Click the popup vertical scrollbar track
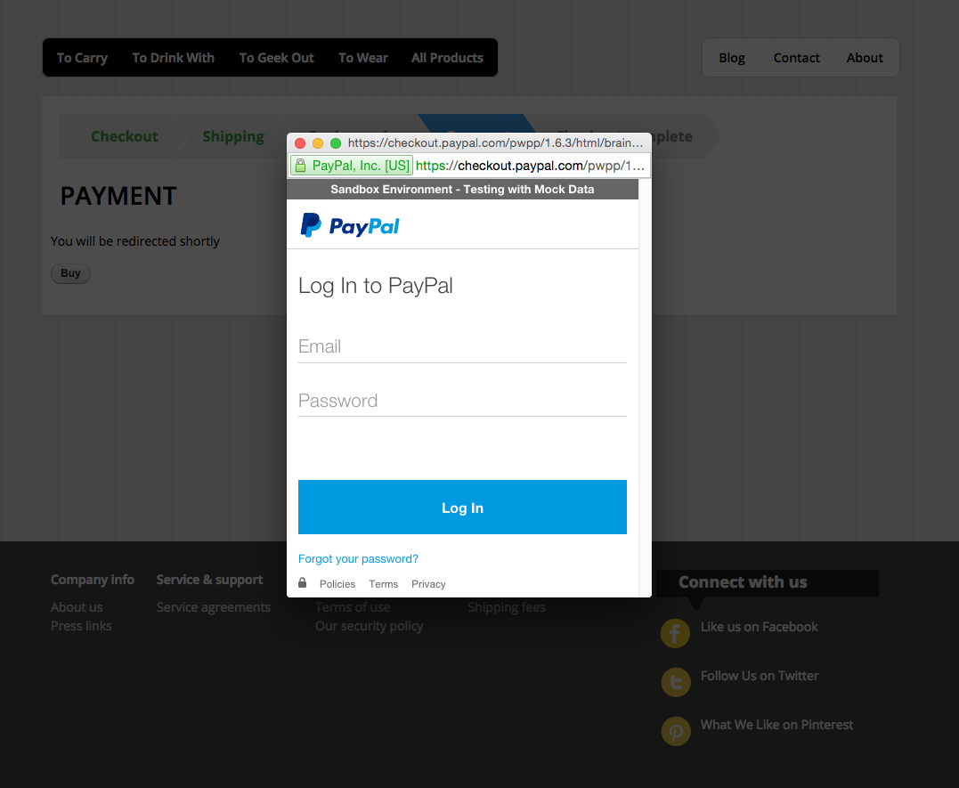The height and width of the screenshot is (788, 959). [x=645, y=388]
